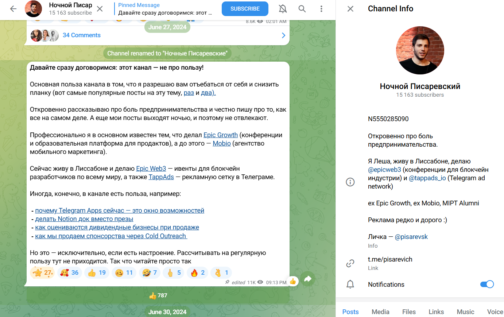Switch to the Files tab

409,312
